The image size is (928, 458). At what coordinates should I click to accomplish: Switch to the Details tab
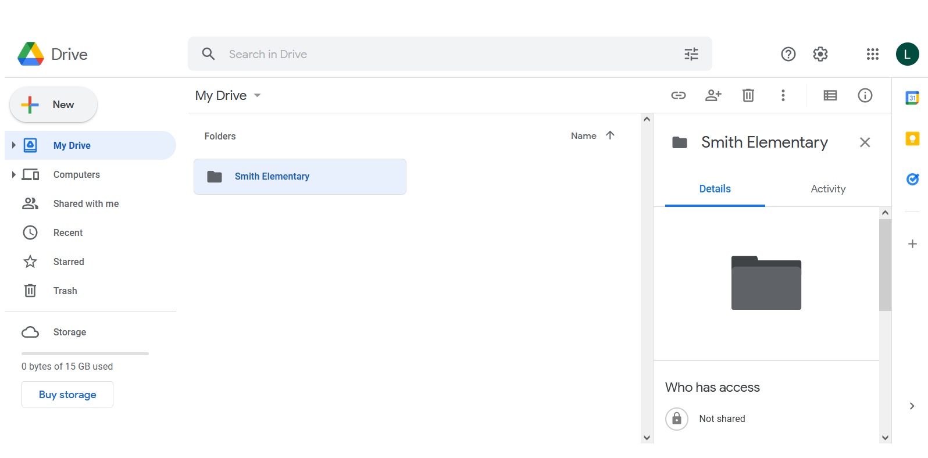pos(715,189)
